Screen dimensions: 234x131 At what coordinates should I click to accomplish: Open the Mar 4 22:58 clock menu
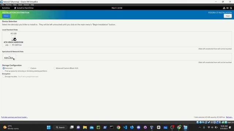117,8
